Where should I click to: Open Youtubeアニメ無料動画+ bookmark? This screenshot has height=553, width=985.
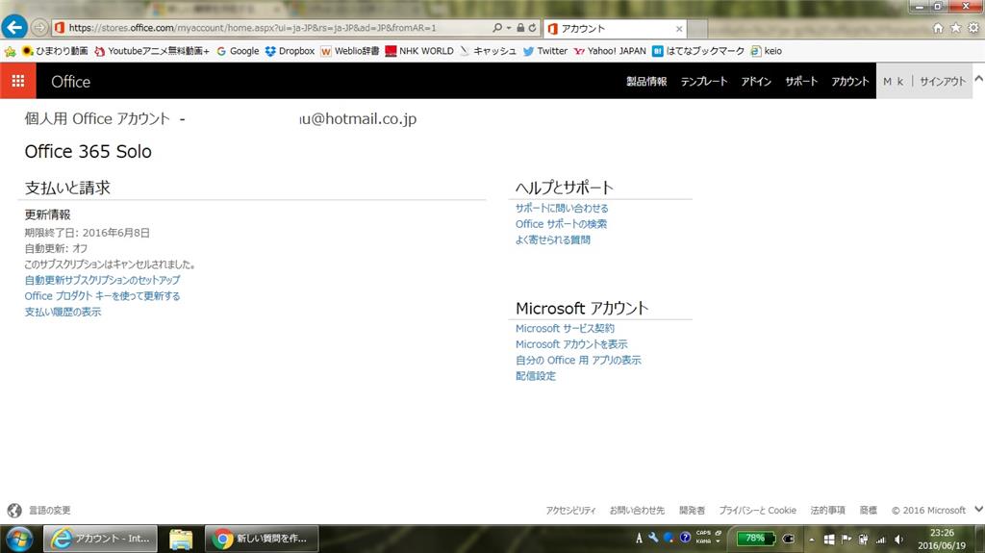coord(151,51)
